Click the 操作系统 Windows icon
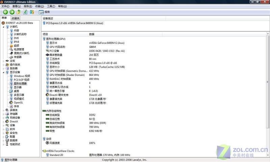Screen dimensions: 270x162 click(x=7, y=65)
